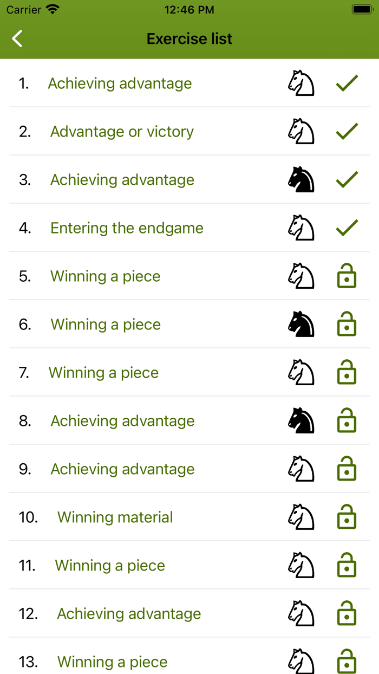Tap the lock icon on exercise 12
The image size is (379, 674).
tap(347, 614)
